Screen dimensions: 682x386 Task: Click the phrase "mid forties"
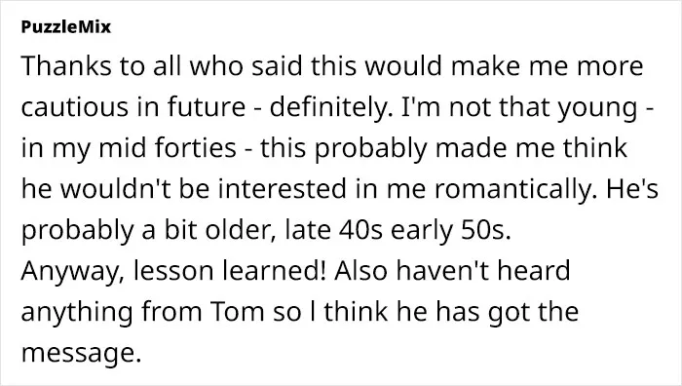[x=168, y=148]
